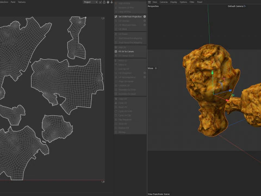Click the round globe icon beside Project dropdown
261x196 pixels.
(x=108, y=2)
